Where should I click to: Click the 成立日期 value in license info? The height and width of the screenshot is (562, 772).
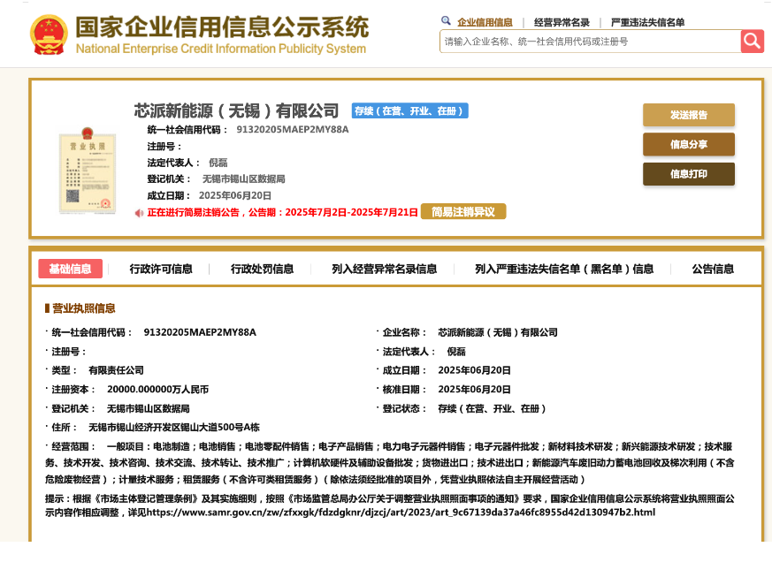[x=474, y=370]
